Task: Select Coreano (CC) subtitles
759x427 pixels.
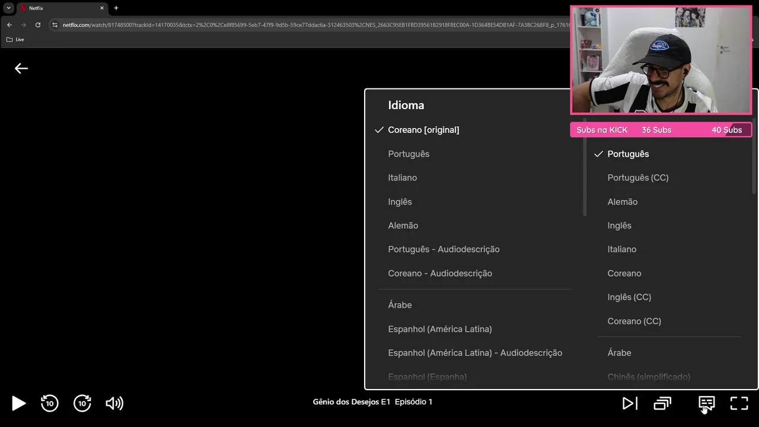Action: pyautogui.click(x=634, y=321)
